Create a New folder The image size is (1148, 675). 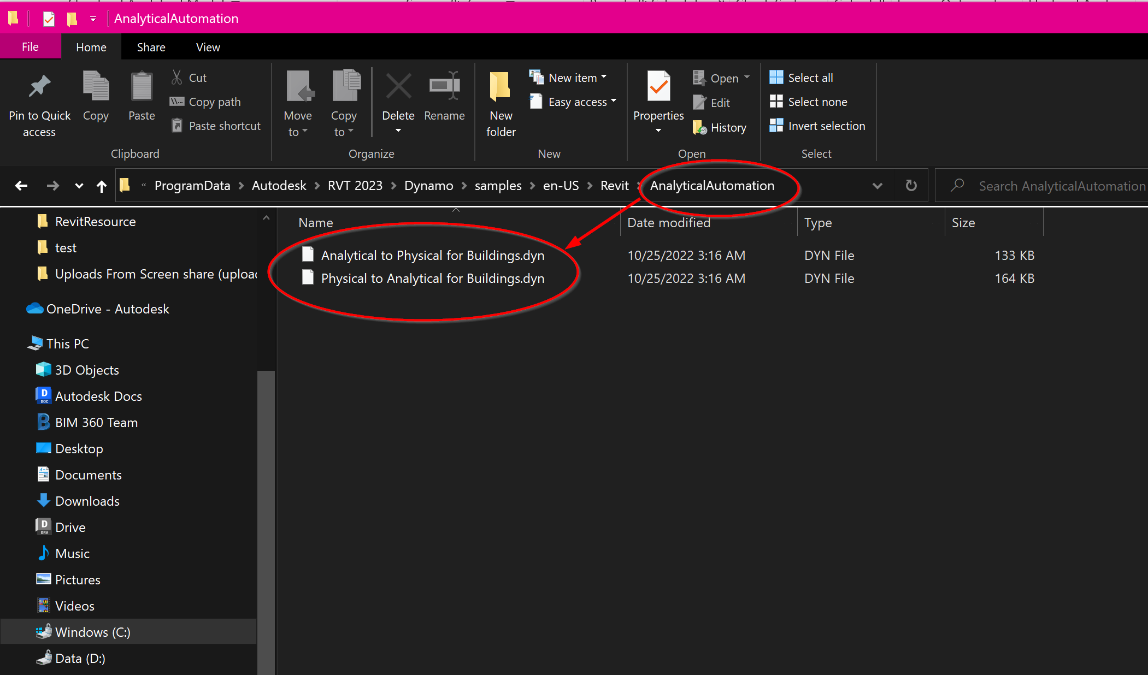point(501,103)
